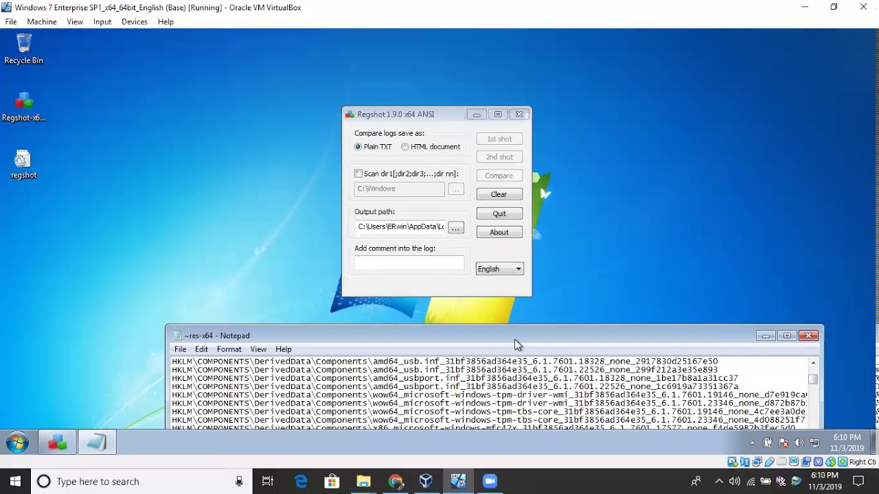879x494 pixels.
Task: Show hidden icons in Windows 7 tray
Action: coord(753,443)
